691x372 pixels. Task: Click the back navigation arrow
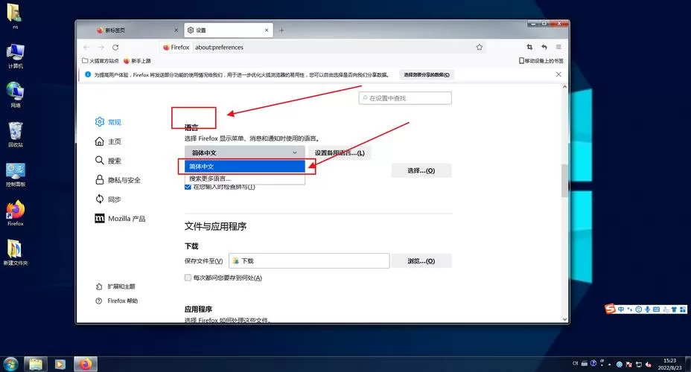tap(86, 47)
